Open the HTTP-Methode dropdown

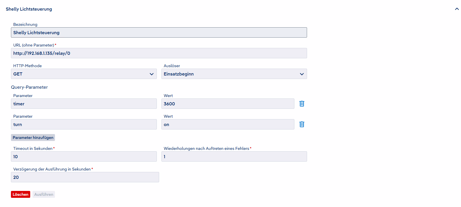click(x=84, y=74)
